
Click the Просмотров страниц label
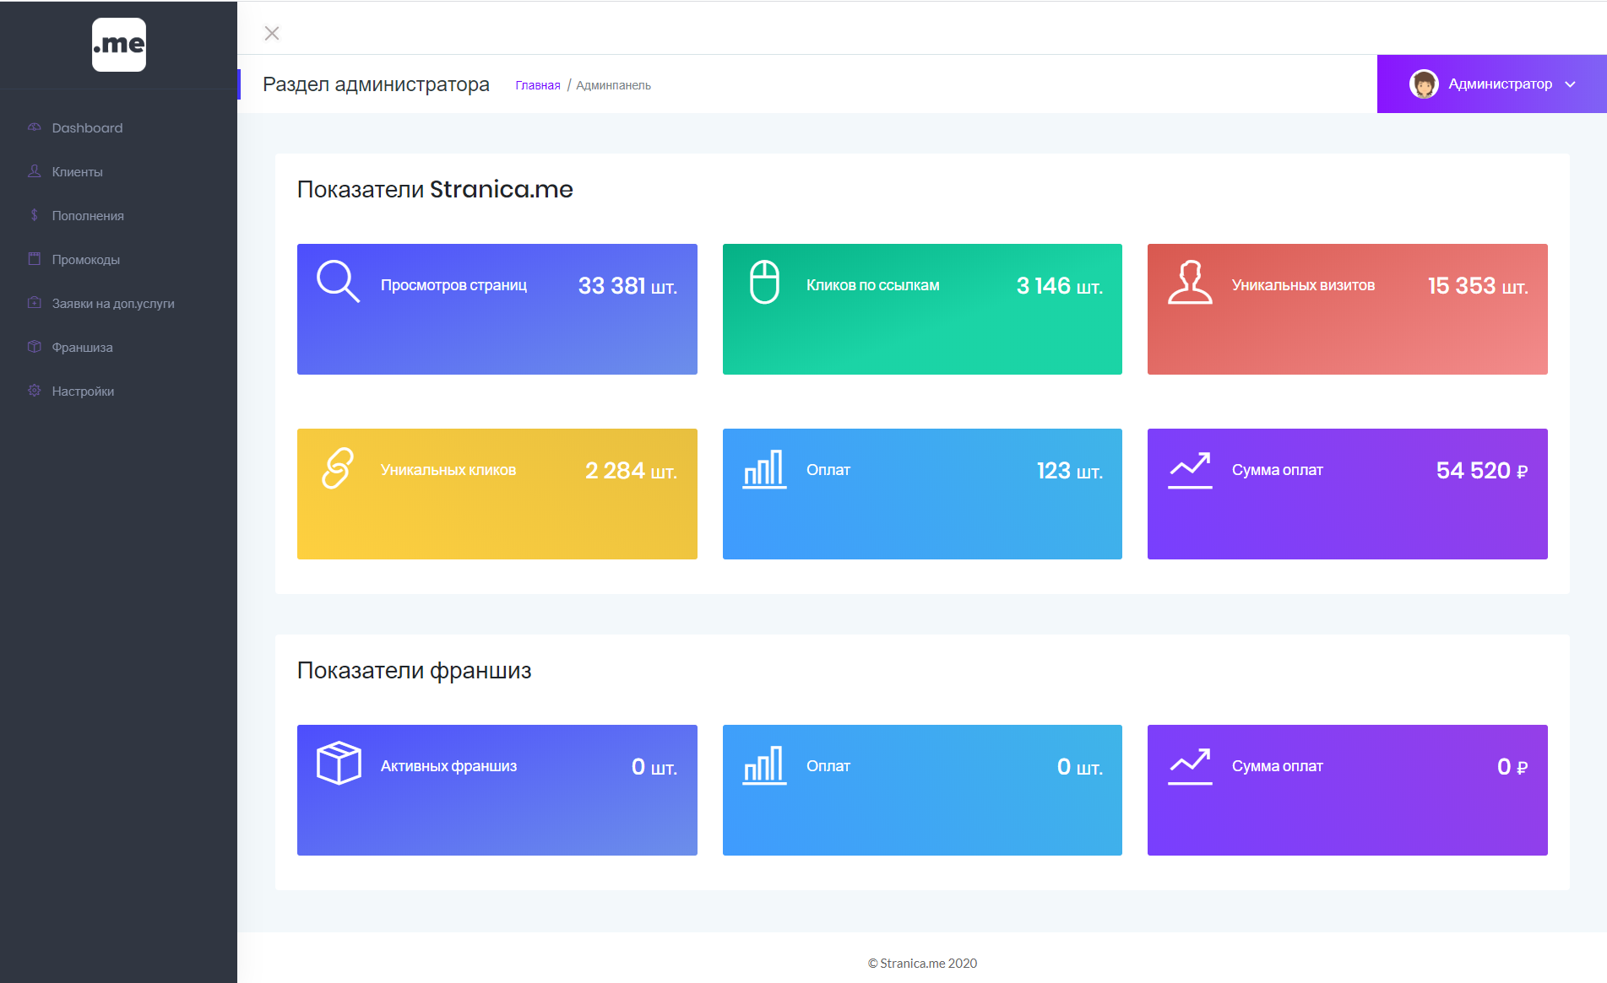[x=453, y=285]
